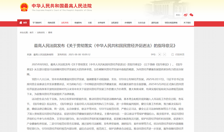
Task: Open the 巡回法庭 menu
Action: tap(155, 23)
